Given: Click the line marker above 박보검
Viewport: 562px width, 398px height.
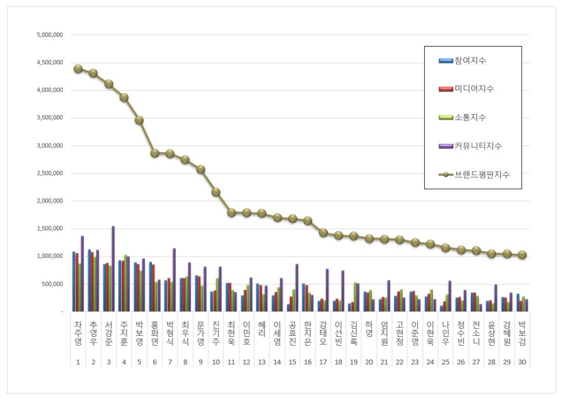Looking at the screenshot, I should [522, 255].
